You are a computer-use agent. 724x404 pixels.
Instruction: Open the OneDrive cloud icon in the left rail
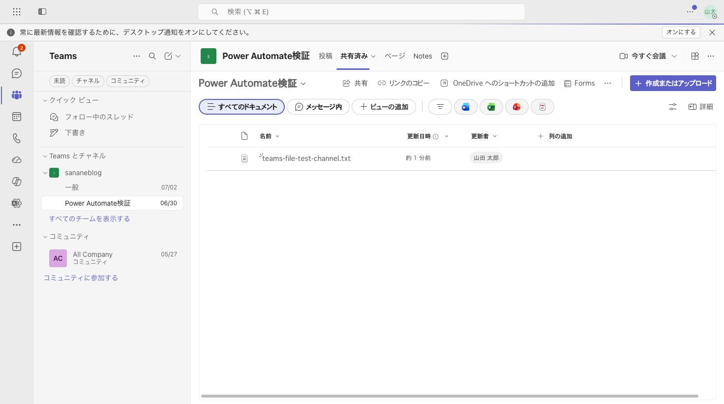(x=17, y=160)
